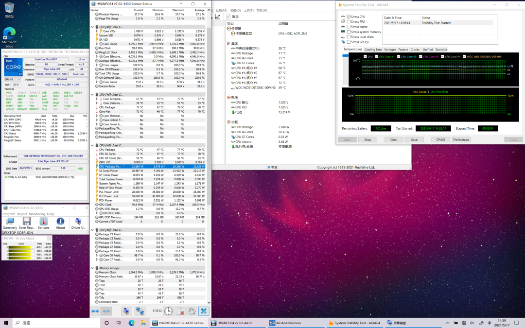Viewport: 525px width, 328px height.
Task: Enable the Stress FPU checkbox
Action: 349,21
